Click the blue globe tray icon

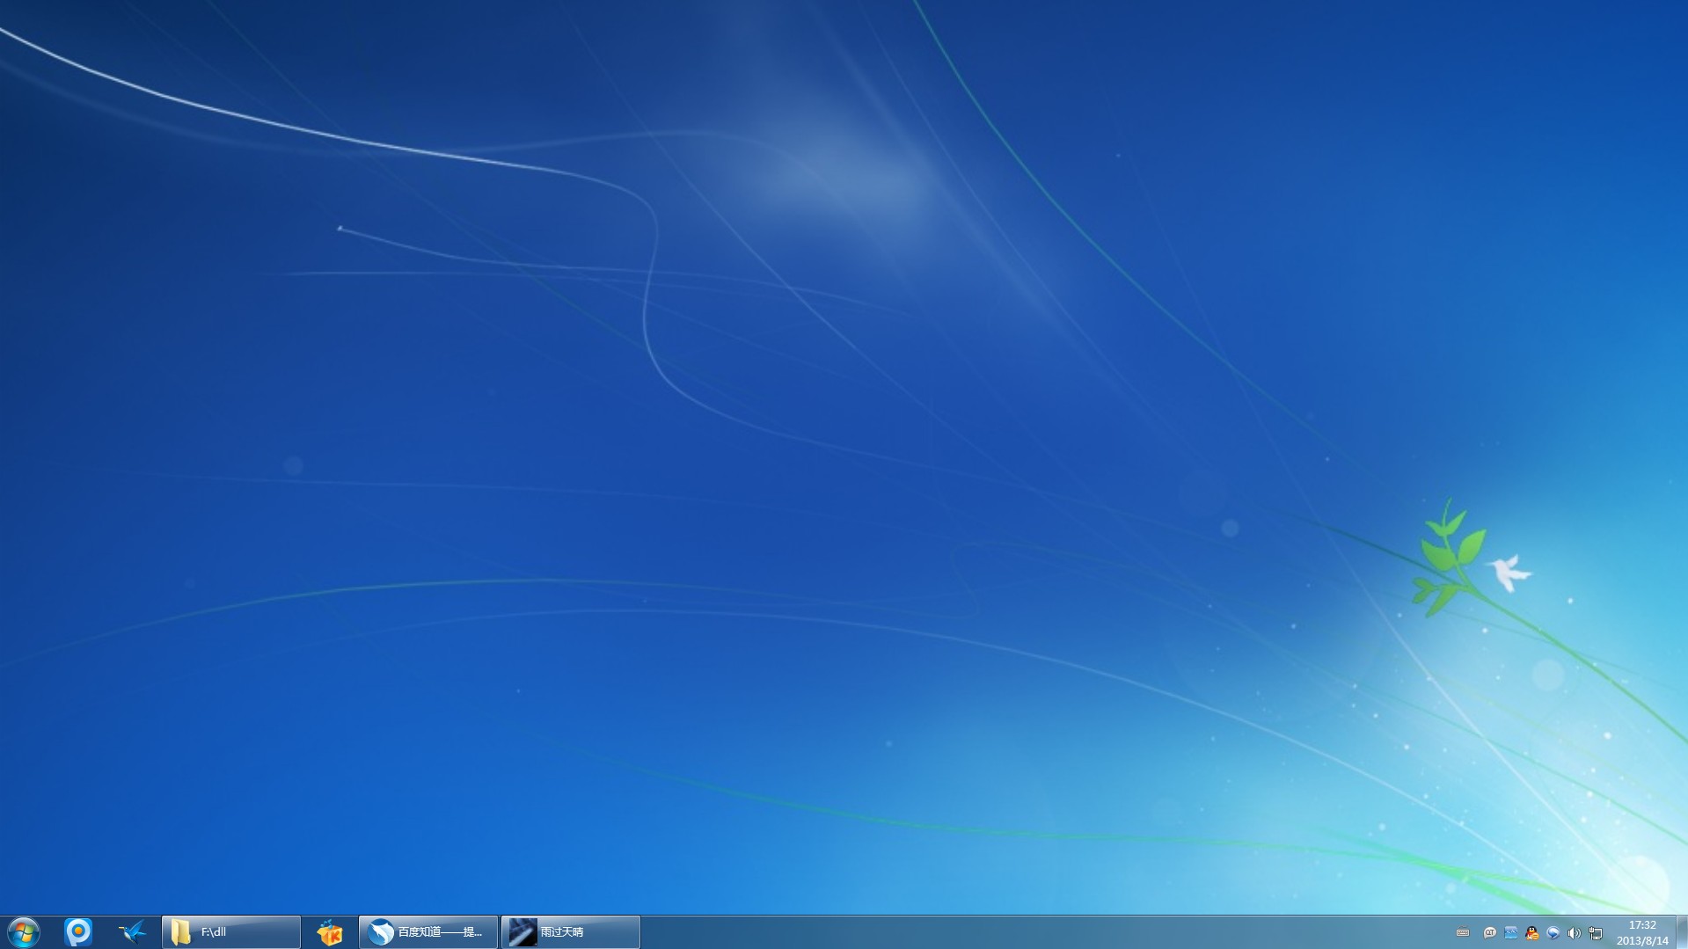click(1554, 932)
